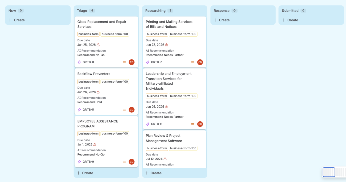Click lightning issue-type icon beside GRTB-6
The image size is (346, 182).
(x=148, y=124)
